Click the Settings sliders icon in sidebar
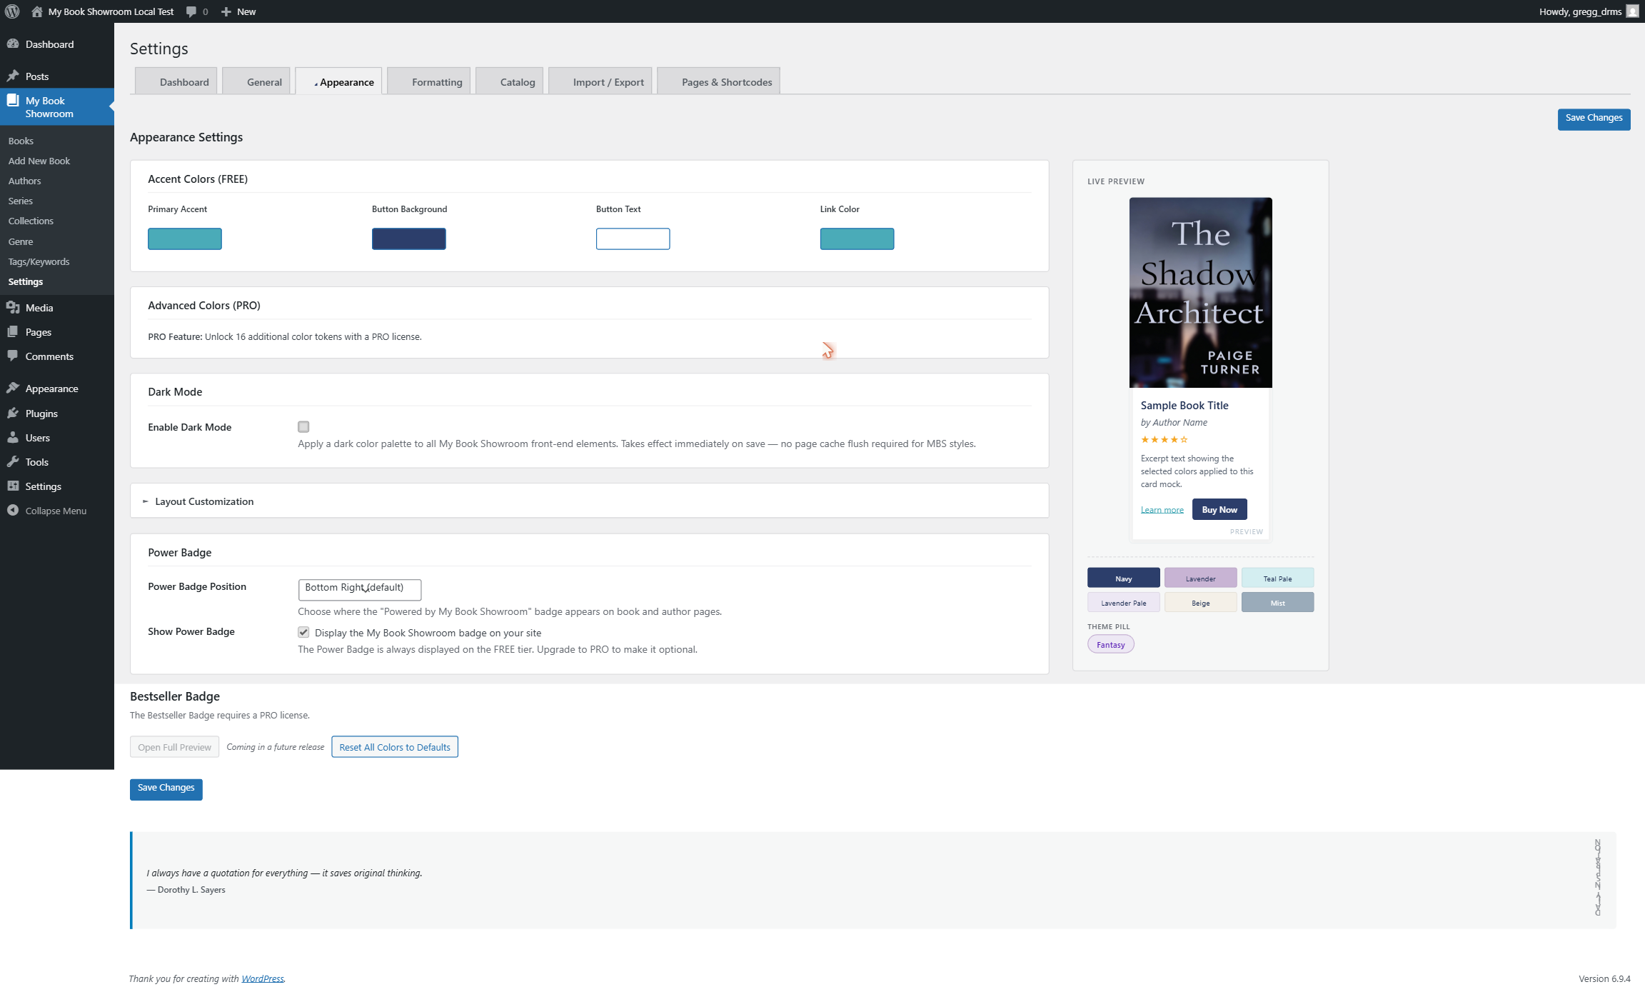1645x992 pixels. 13,486
